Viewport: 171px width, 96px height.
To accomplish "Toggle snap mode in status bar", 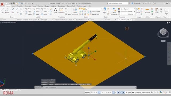I will coord(94,93).
